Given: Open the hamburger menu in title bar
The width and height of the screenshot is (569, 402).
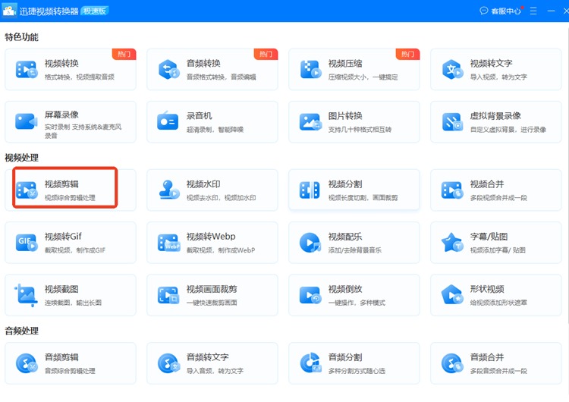Looking at the screenshot, I should [x=533, y=11].
